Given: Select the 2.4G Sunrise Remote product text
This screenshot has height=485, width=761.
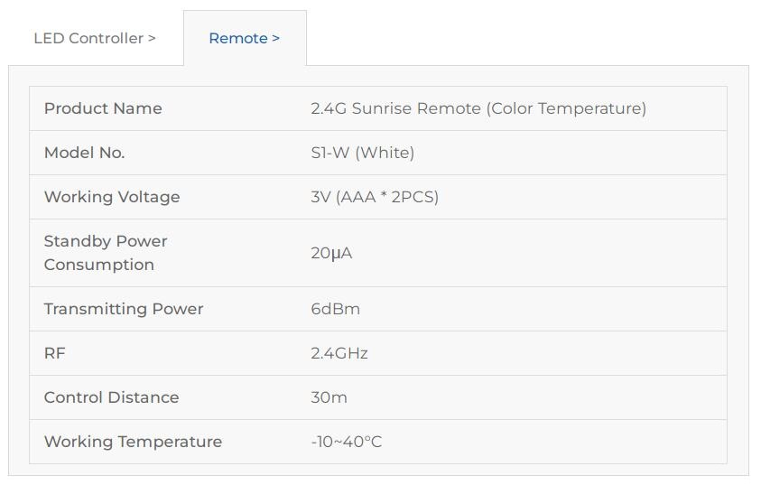Looking at the screenshot, I should [x=478, y=108].
